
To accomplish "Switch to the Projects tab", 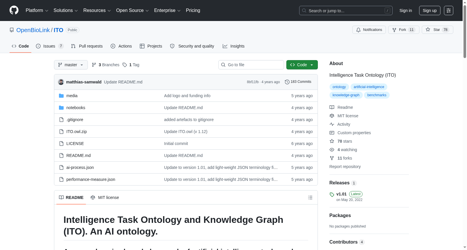I will point(151,46).
